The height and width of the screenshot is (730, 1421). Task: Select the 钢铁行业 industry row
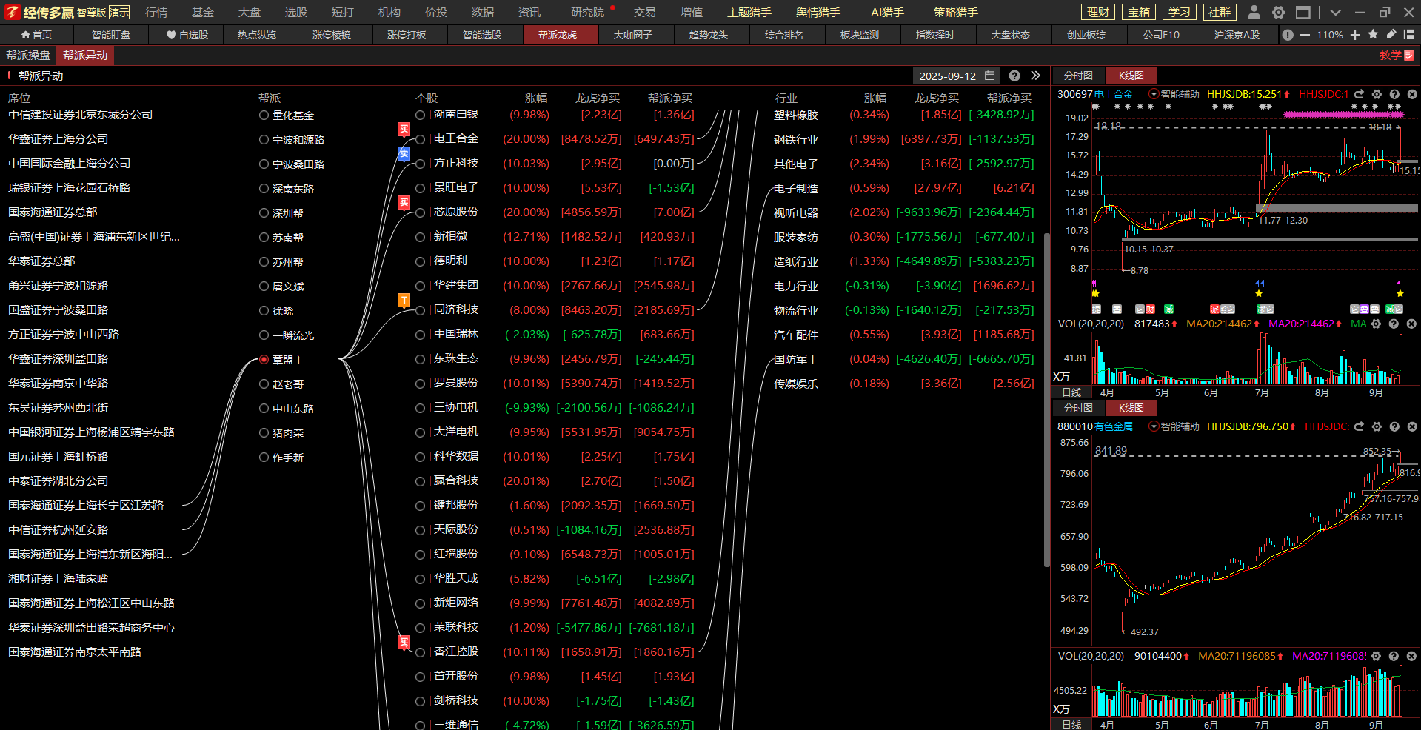point(903,139)
